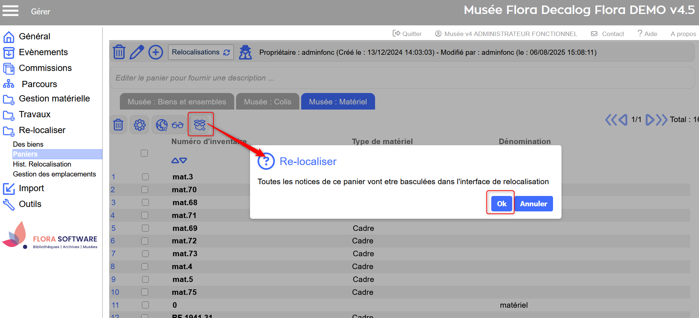Confirm relocation with Ok button
The width and height of the screenshot is (699, 318).
click(x=502, y=204)
